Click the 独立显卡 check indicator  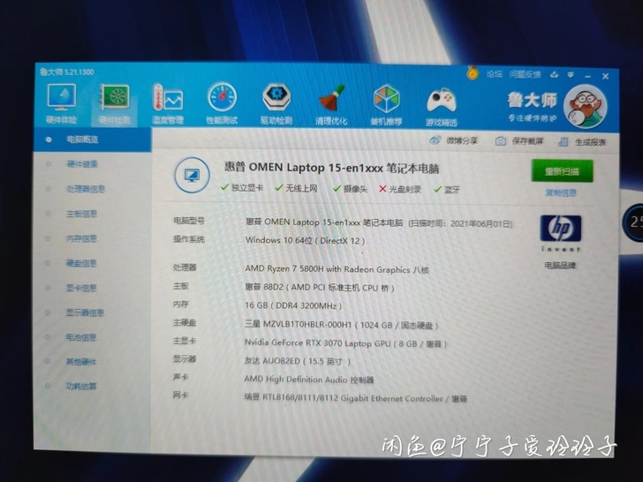(241, 188)
